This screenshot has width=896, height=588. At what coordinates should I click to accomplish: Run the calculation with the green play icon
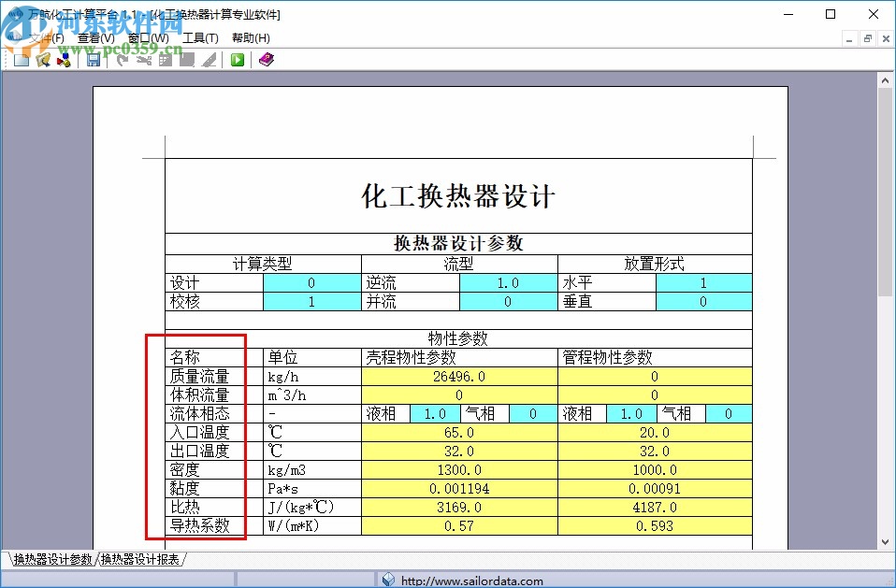[237, 59]
